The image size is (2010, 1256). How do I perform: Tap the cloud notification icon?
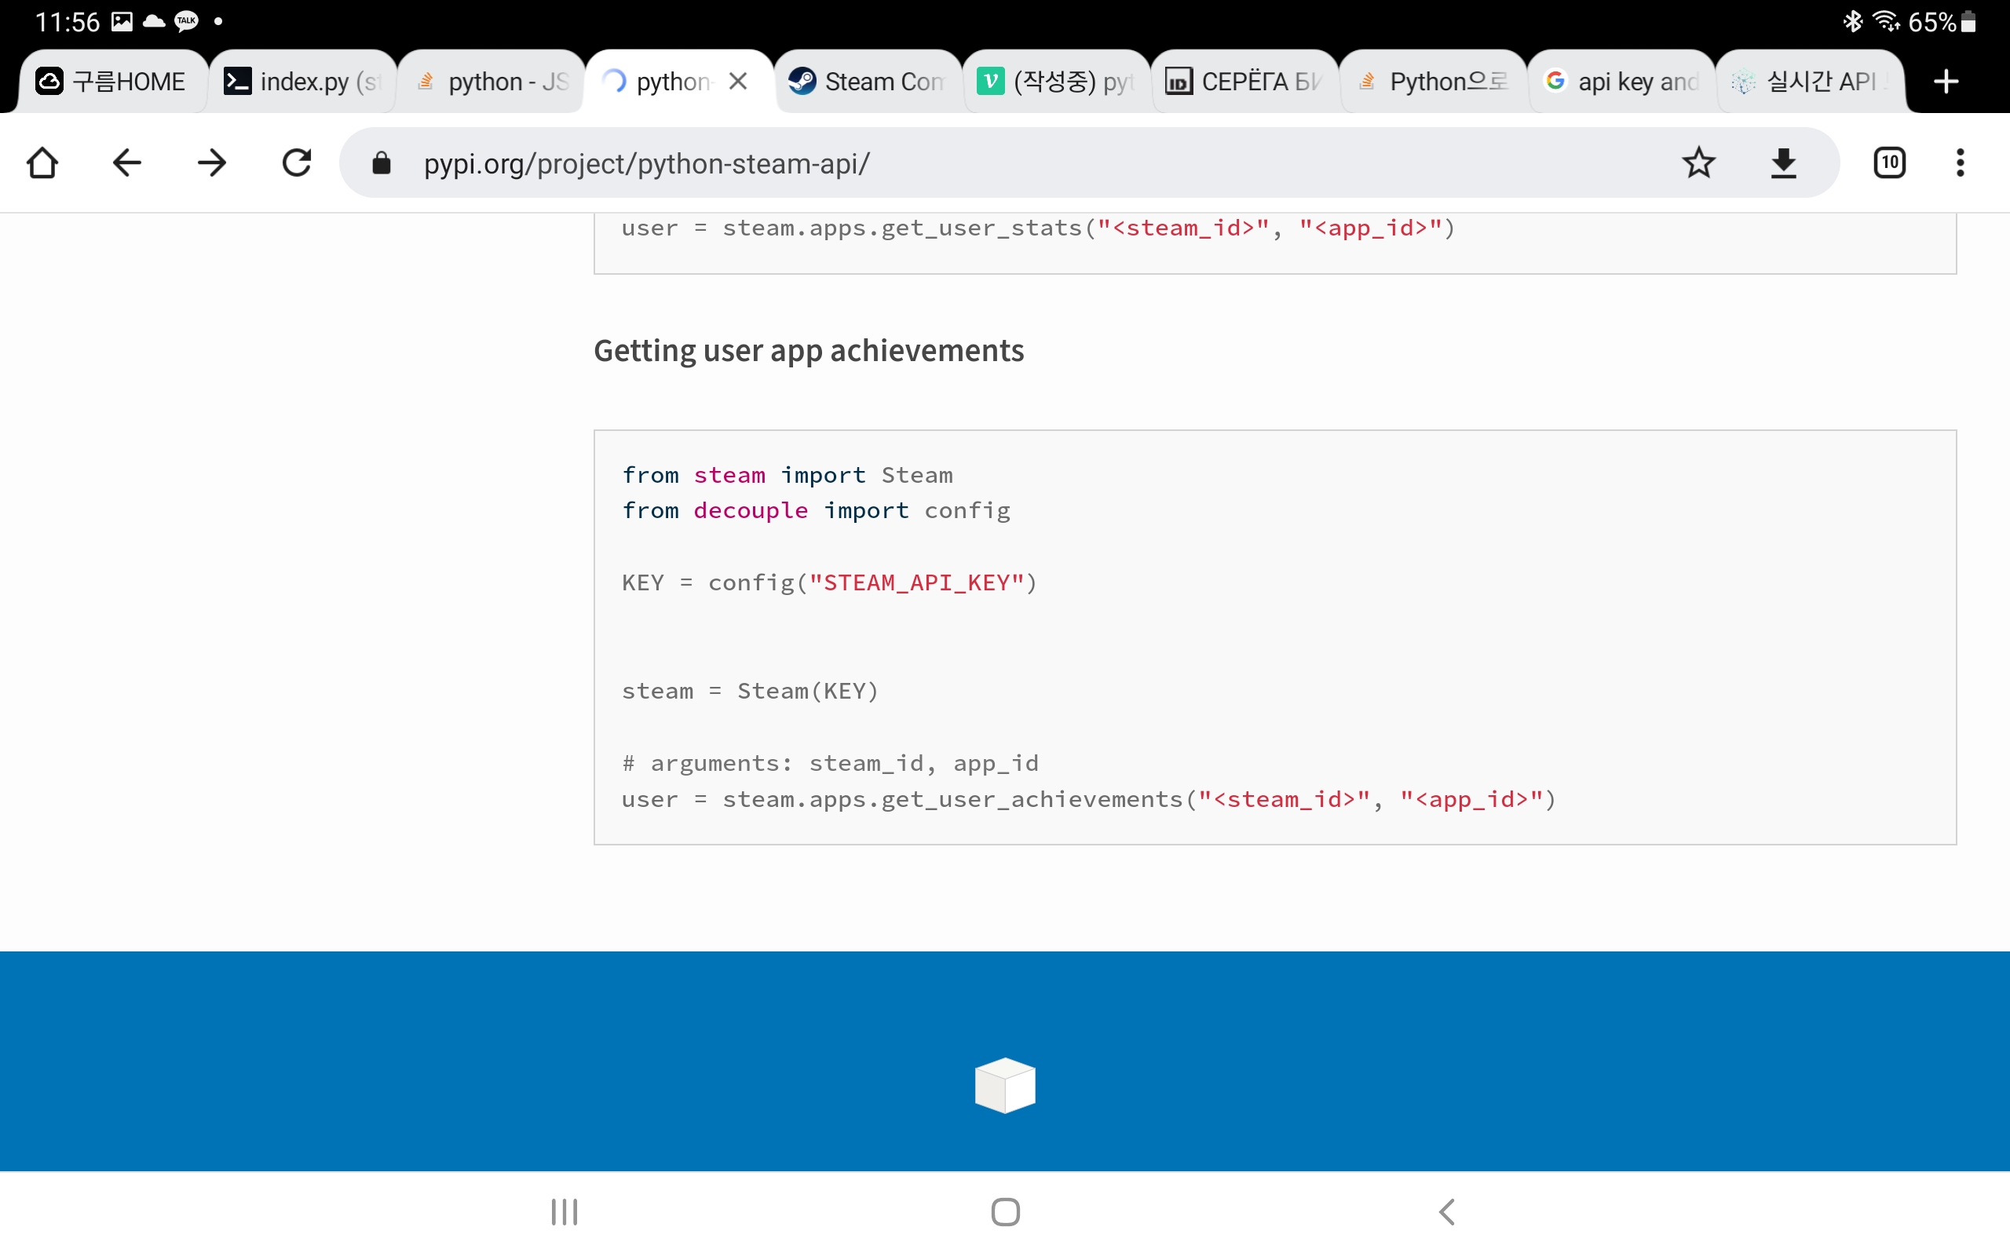[x=155, y=22]
